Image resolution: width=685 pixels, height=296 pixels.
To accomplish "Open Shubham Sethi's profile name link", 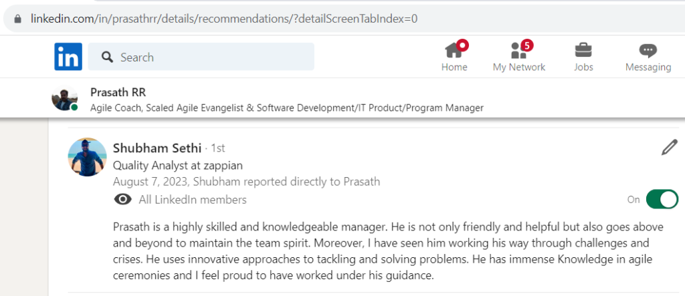I will click(157, 148).
